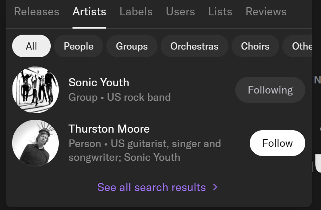
Task: Select the partially visible Other filter chip
Action: coord(300,46)
